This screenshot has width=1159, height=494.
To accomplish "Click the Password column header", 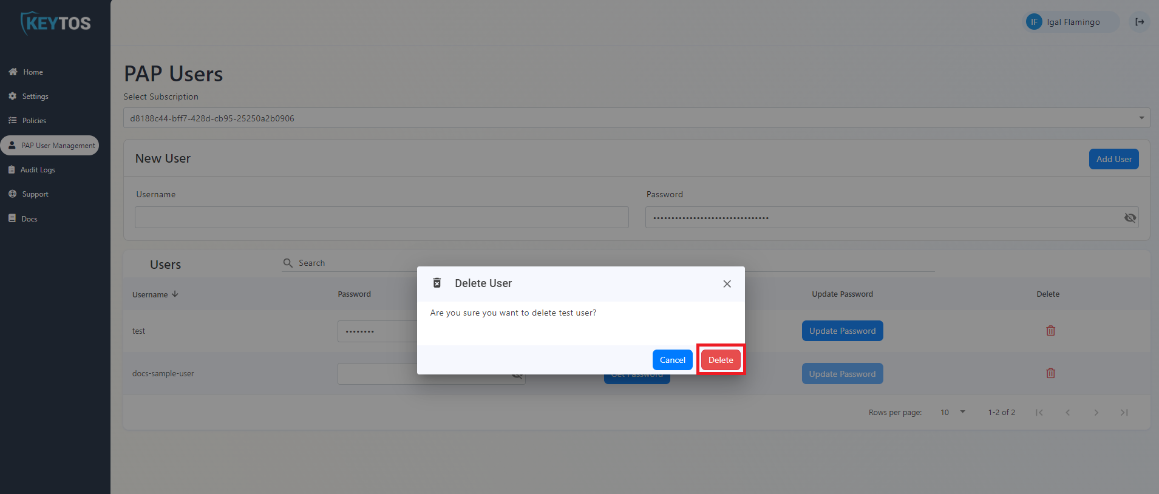I will pos(354,294).
